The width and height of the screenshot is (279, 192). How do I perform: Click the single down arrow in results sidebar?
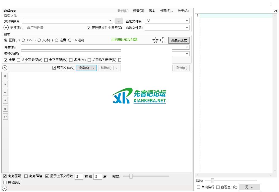point(5,84)
